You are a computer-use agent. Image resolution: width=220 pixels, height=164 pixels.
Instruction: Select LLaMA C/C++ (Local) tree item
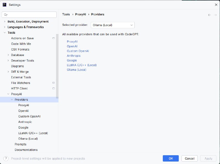33,133
